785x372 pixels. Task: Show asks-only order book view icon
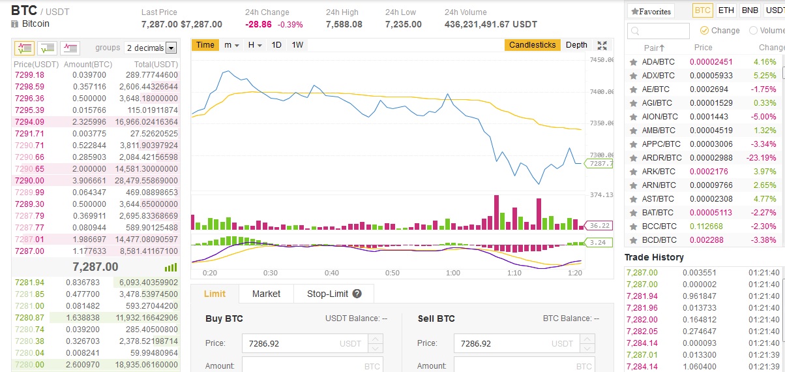click(x=70, y=48)
